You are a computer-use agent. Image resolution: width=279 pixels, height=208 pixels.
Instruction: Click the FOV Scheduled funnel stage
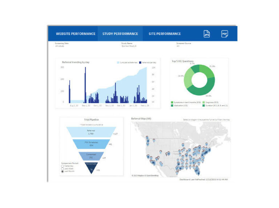click(91, 144)
